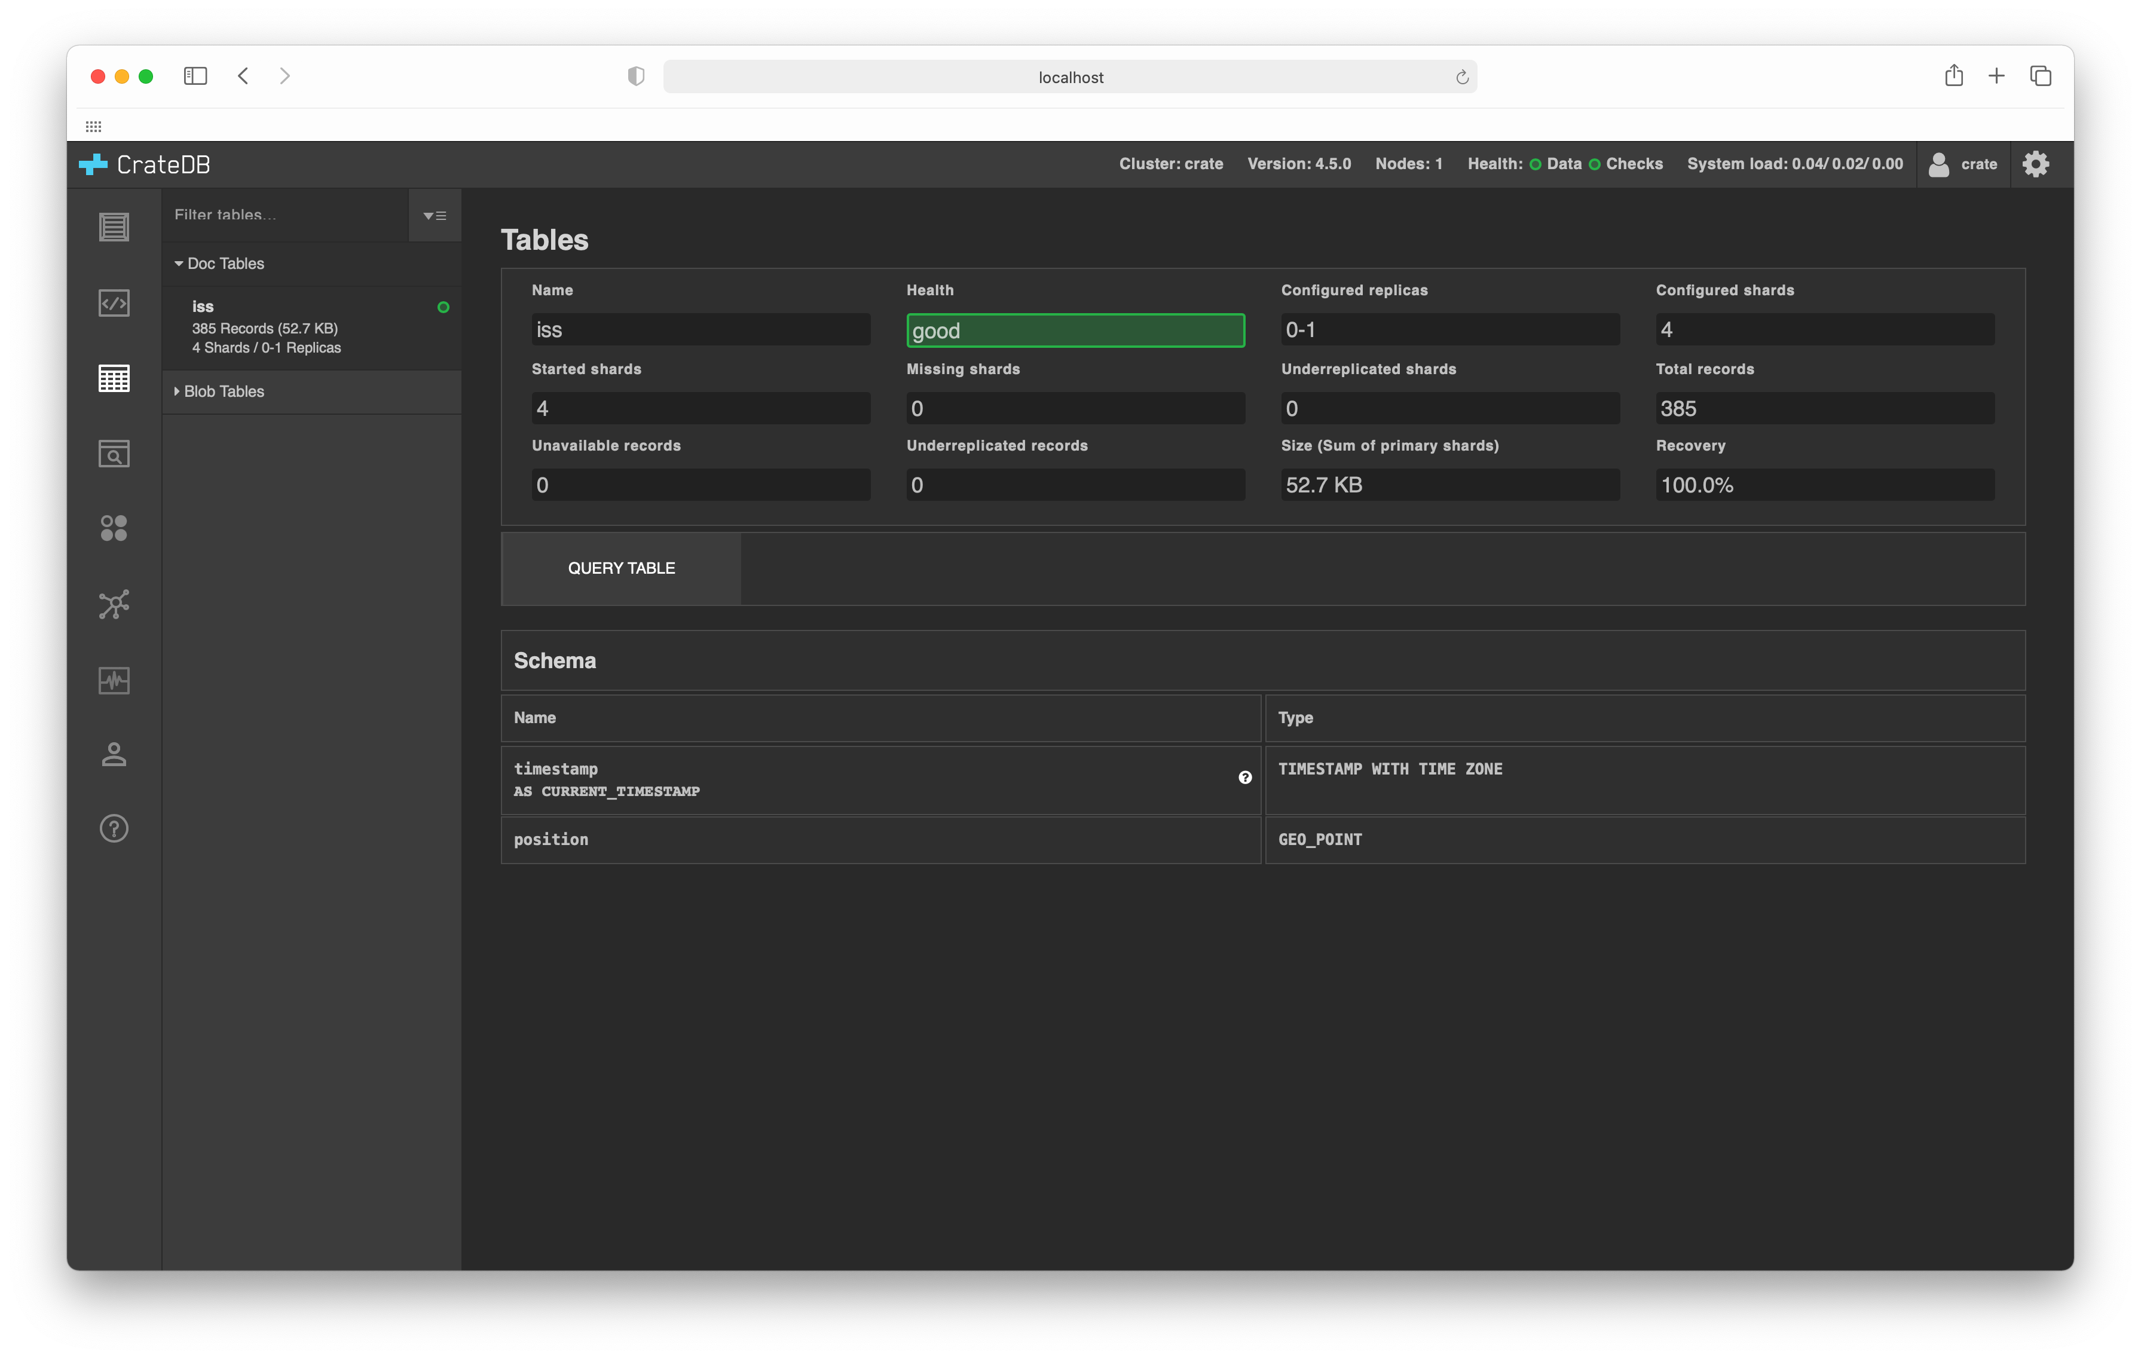This screenshot has height=1359, width=2141.
Task: Open the SQL console icon
Action: coord(114,303)
